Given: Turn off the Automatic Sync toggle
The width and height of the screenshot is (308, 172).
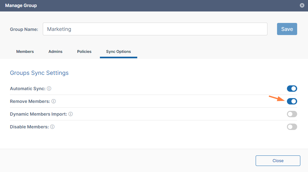Looking at the screenshot, I should click(x=292, y=89).
